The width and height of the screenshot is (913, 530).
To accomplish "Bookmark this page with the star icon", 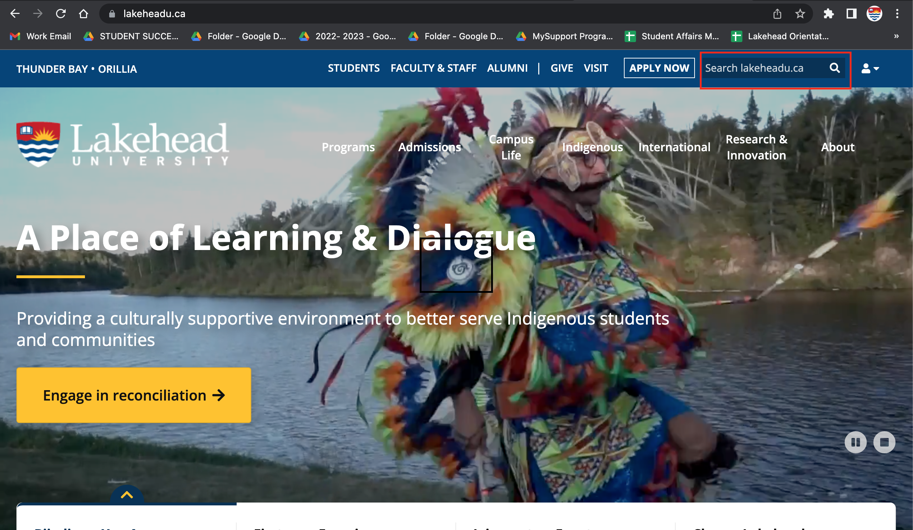I will coord(800,14).
